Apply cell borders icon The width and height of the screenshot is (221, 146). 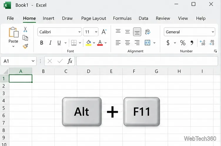[x=74, y=43]
